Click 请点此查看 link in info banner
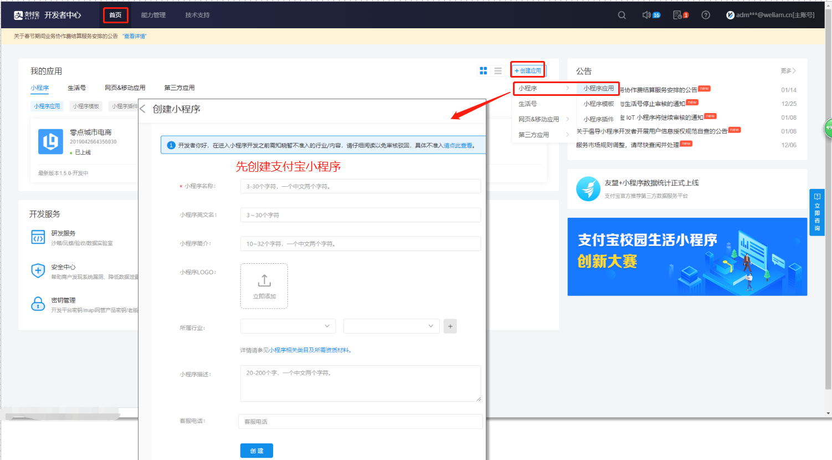832x460 pixels. (x=458, y=145)
